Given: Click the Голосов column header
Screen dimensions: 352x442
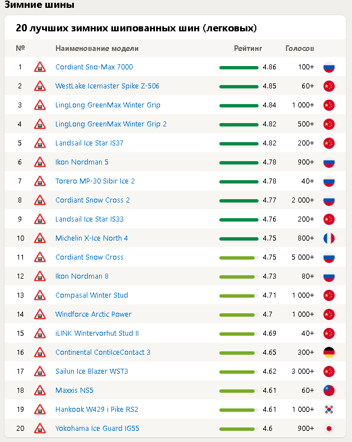Looking at the screenshot, I should click(300, 49).
